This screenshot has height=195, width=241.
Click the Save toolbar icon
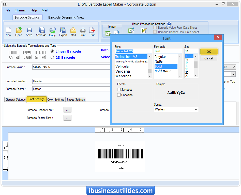(29, 30)
